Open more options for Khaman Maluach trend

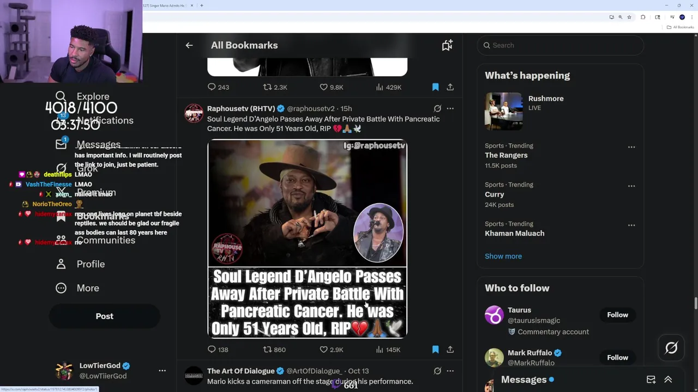click(631, 225)
